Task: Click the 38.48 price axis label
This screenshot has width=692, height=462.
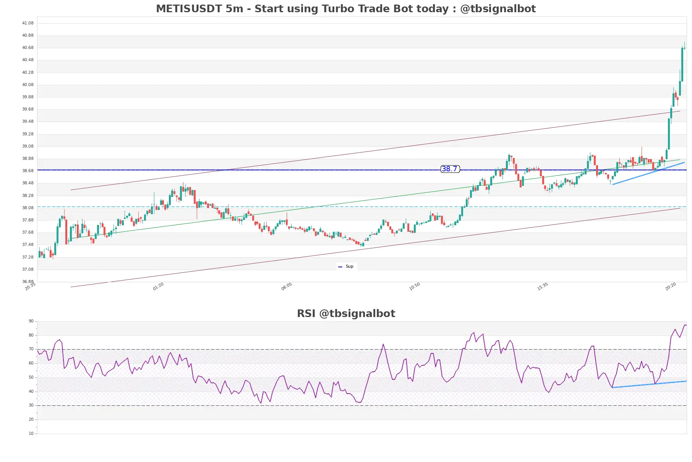Action: point(28,183)
